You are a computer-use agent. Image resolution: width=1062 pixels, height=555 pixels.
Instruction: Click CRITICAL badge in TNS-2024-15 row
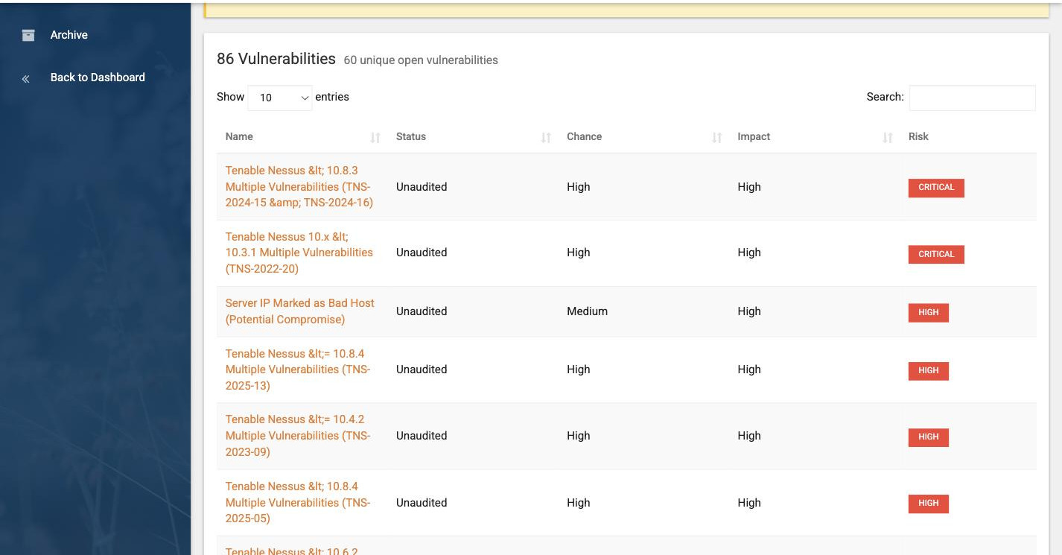pos(936,188)
